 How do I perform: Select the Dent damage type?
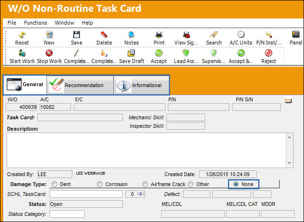tap(54, 184)
